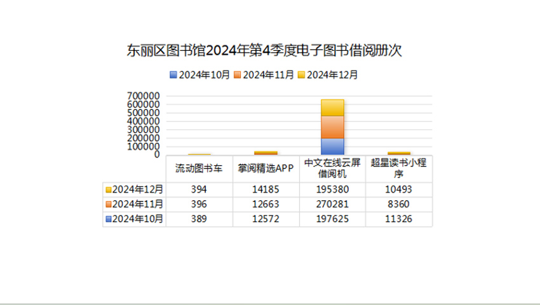
Task: Click the blue 2024年10月 swatch in the top legend
Action: pos(173,75)
